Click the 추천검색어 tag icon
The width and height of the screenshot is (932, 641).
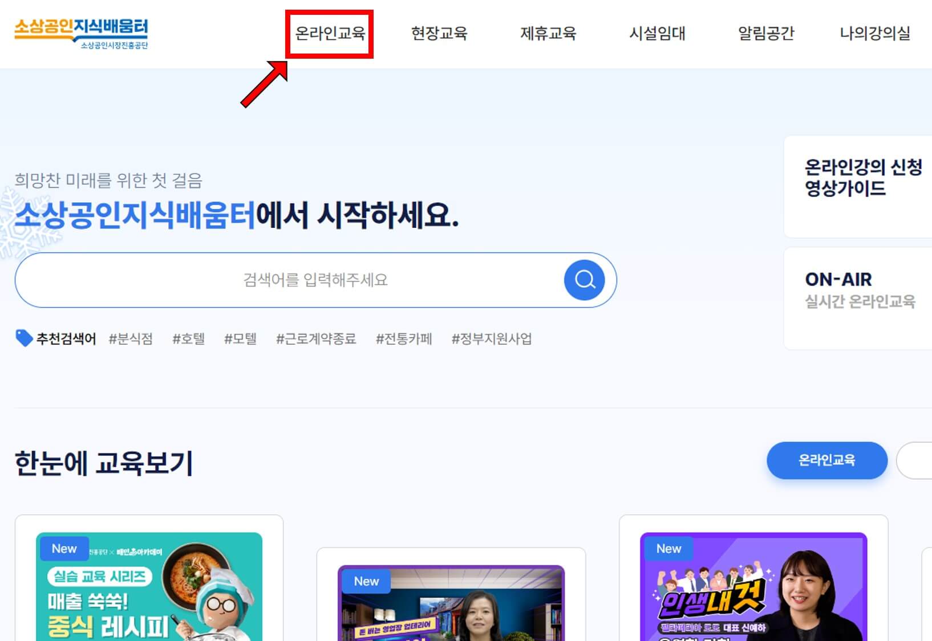[x=24, y=337]
